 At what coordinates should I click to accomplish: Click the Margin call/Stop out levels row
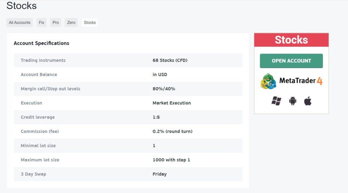pos(128,89)
